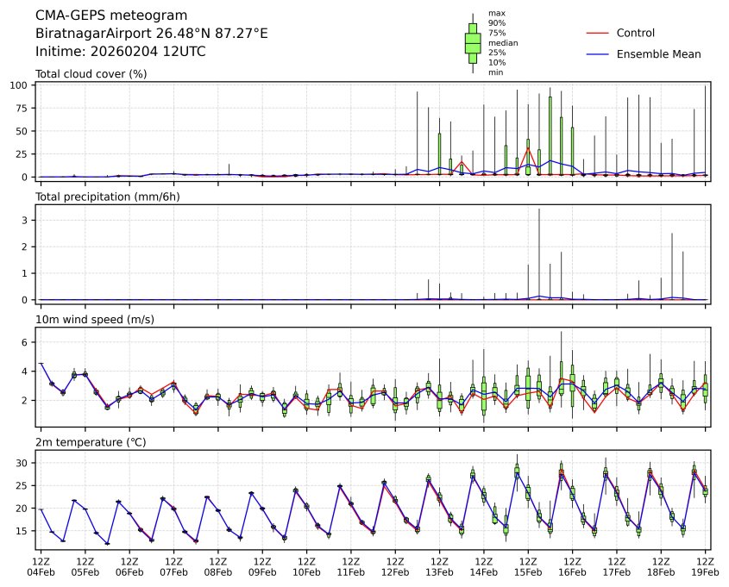Select the 'Control' legend label
The height and width of the screenshot is (587, 729).
(x=635, y=33)
